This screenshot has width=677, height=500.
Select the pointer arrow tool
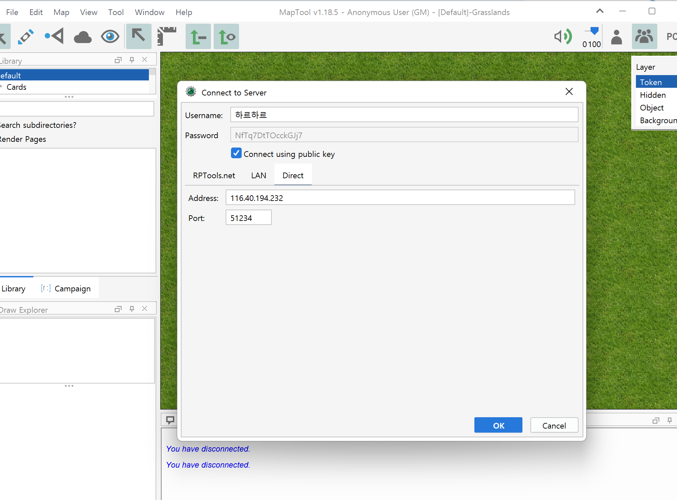tap(139, 36)
